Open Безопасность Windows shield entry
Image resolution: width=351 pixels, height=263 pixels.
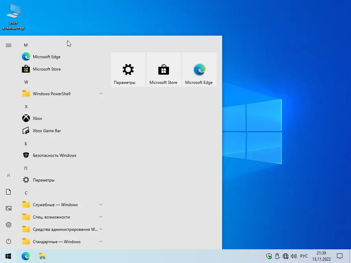click(x=62, y=155)
